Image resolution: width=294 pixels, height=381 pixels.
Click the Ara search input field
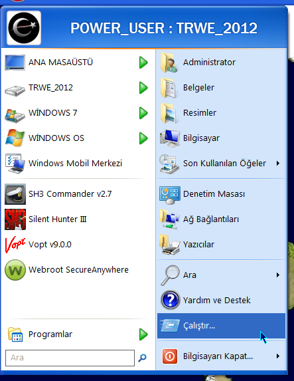70,358
